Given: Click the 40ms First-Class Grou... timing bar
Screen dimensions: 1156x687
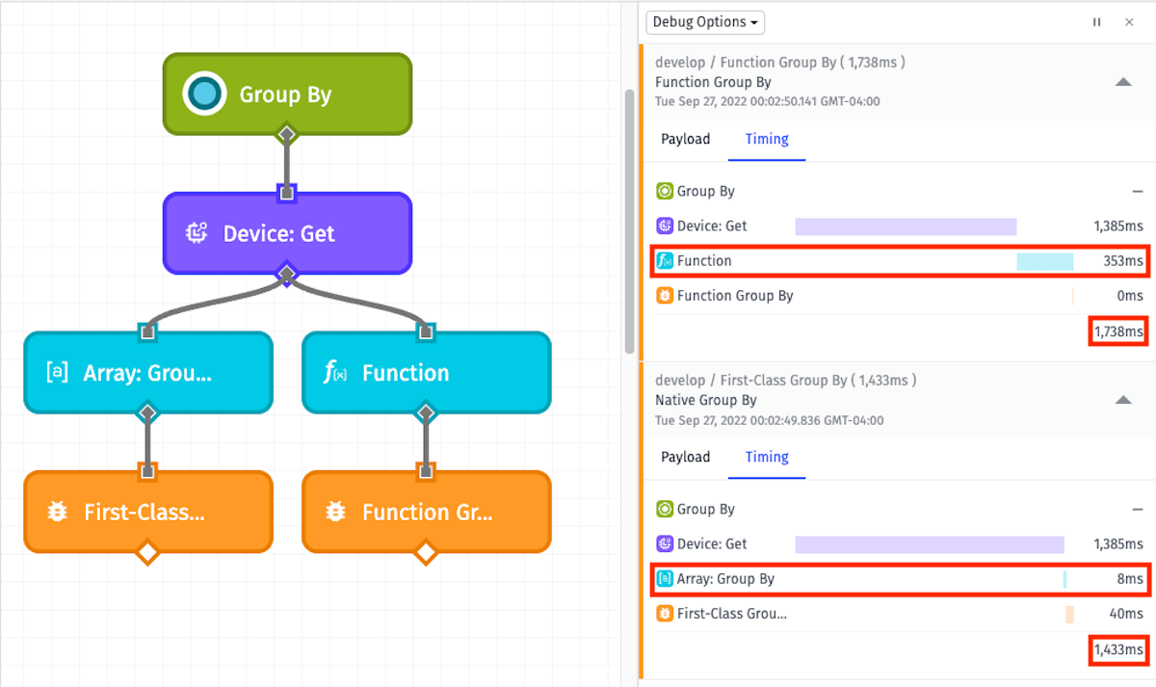Looking at the screenshot, I should tap(1069, 614).
